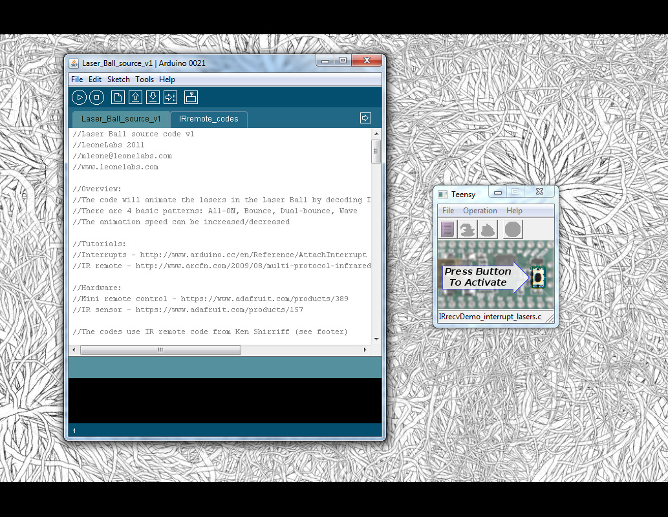
Task: Click the editor scroll down arrow
Action: pyautogui.click(x=376, y=339)
